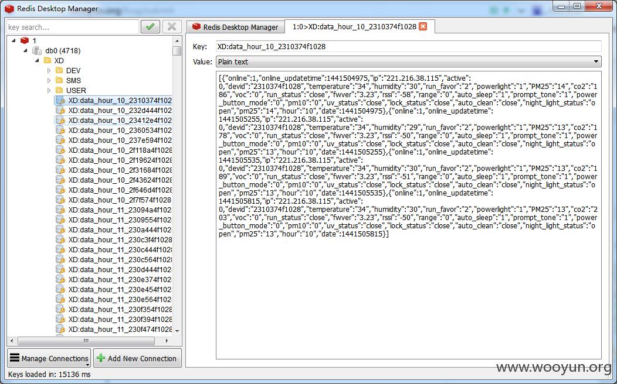Select key XD:data_hour_11_230d444f102

point(120,269)
